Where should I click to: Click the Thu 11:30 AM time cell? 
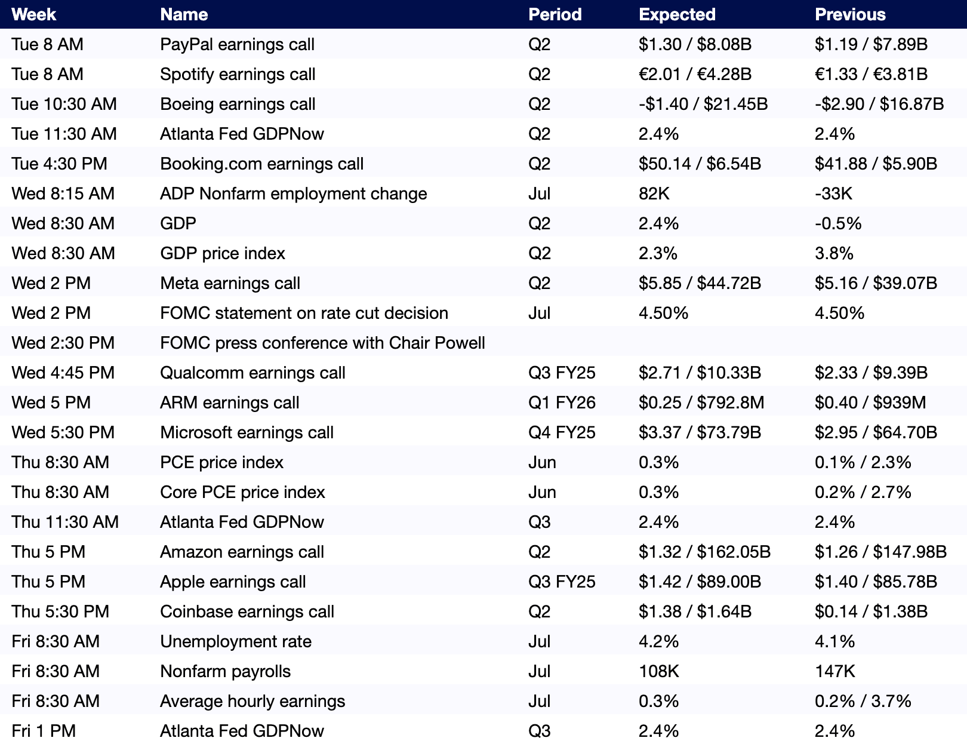tap(65, 522)
